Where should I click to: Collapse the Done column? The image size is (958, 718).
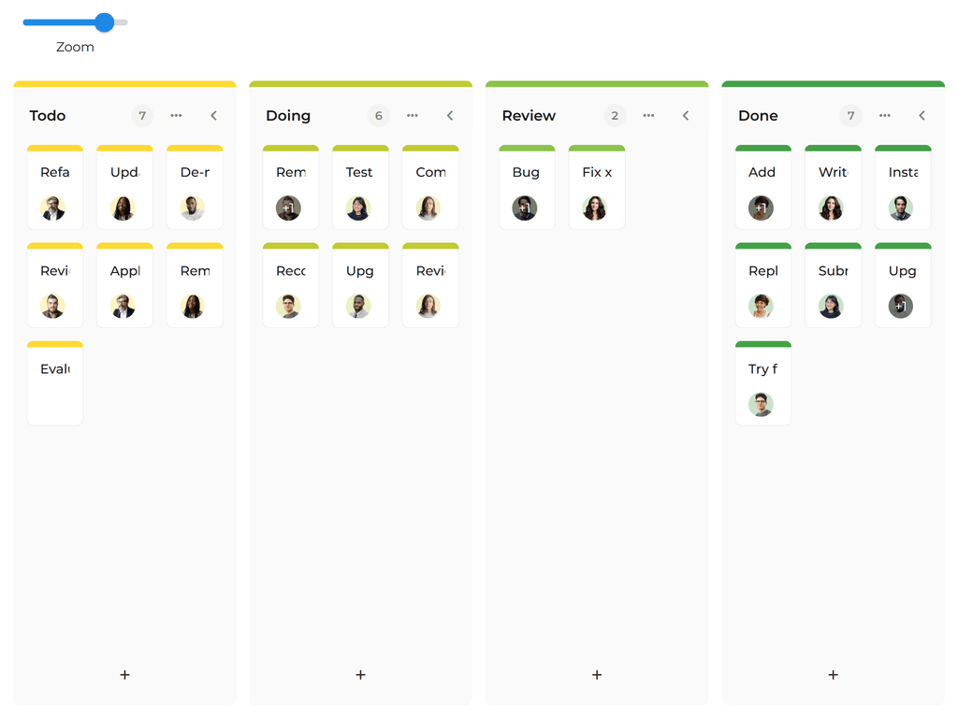pos(922,116)
